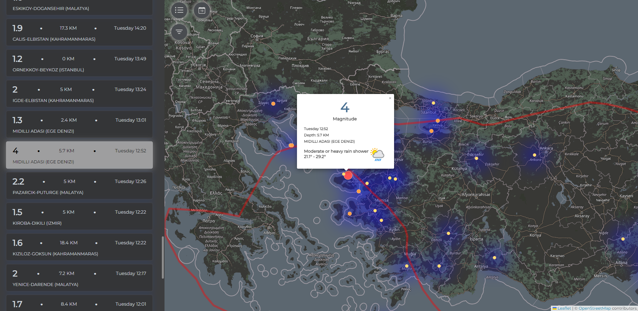The width and height of the screenshot is (638, 311).
Task: Select the 2.2 PAZARCIK-PUTURGE (MALATYA) card
Action: [79, 186]
